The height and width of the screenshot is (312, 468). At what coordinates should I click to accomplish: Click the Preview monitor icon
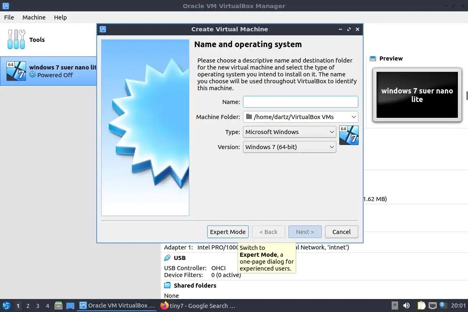[373, 58]
